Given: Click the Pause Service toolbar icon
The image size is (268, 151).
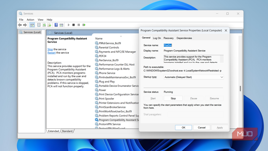Looking at the screenshot, I should coord(79,25).
